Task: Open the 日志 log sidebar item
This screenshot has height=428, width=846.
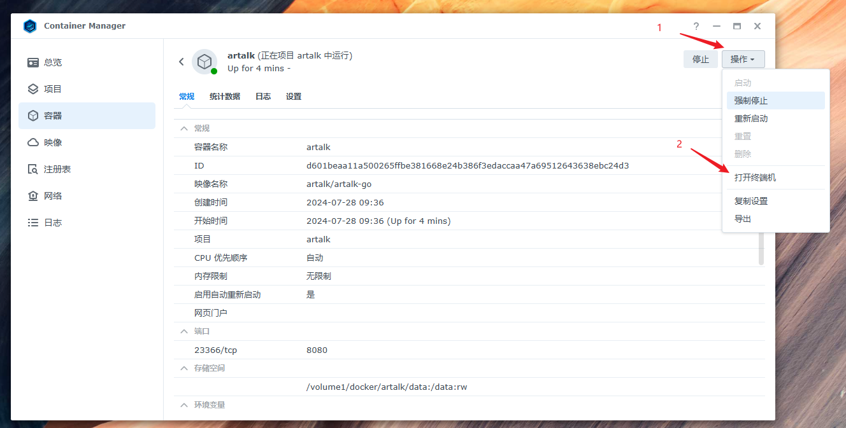Action: 87,223
